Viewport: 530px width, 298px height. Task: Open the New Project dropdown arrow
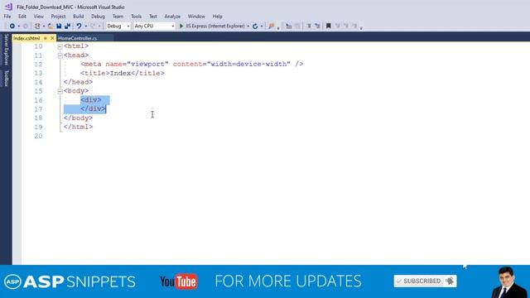[x=44, y=26]
